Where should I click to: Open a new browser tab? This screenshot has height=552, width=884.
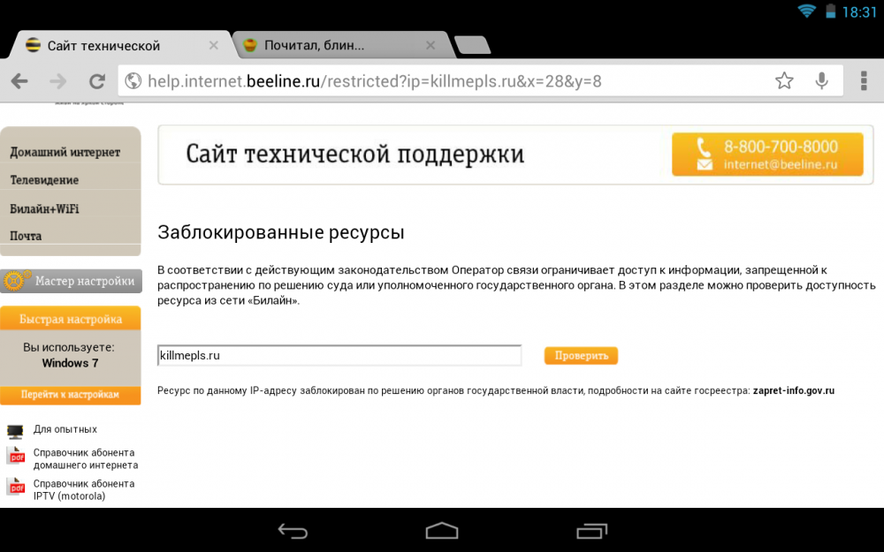point(472,45)
